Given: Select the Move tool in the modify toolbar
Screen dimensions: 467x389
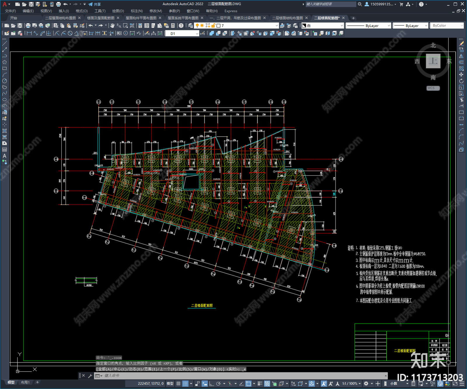Looking at the screenshot, I should point(461,75).
